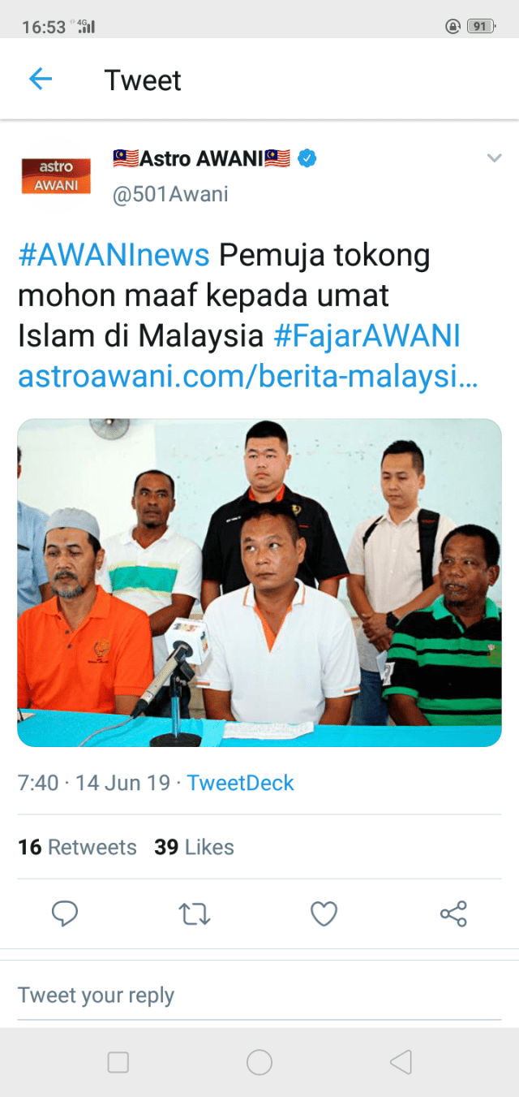Screen dimensions: 519x1097
Task: Tap the Android home circle button
Action: pos(259,1062)
